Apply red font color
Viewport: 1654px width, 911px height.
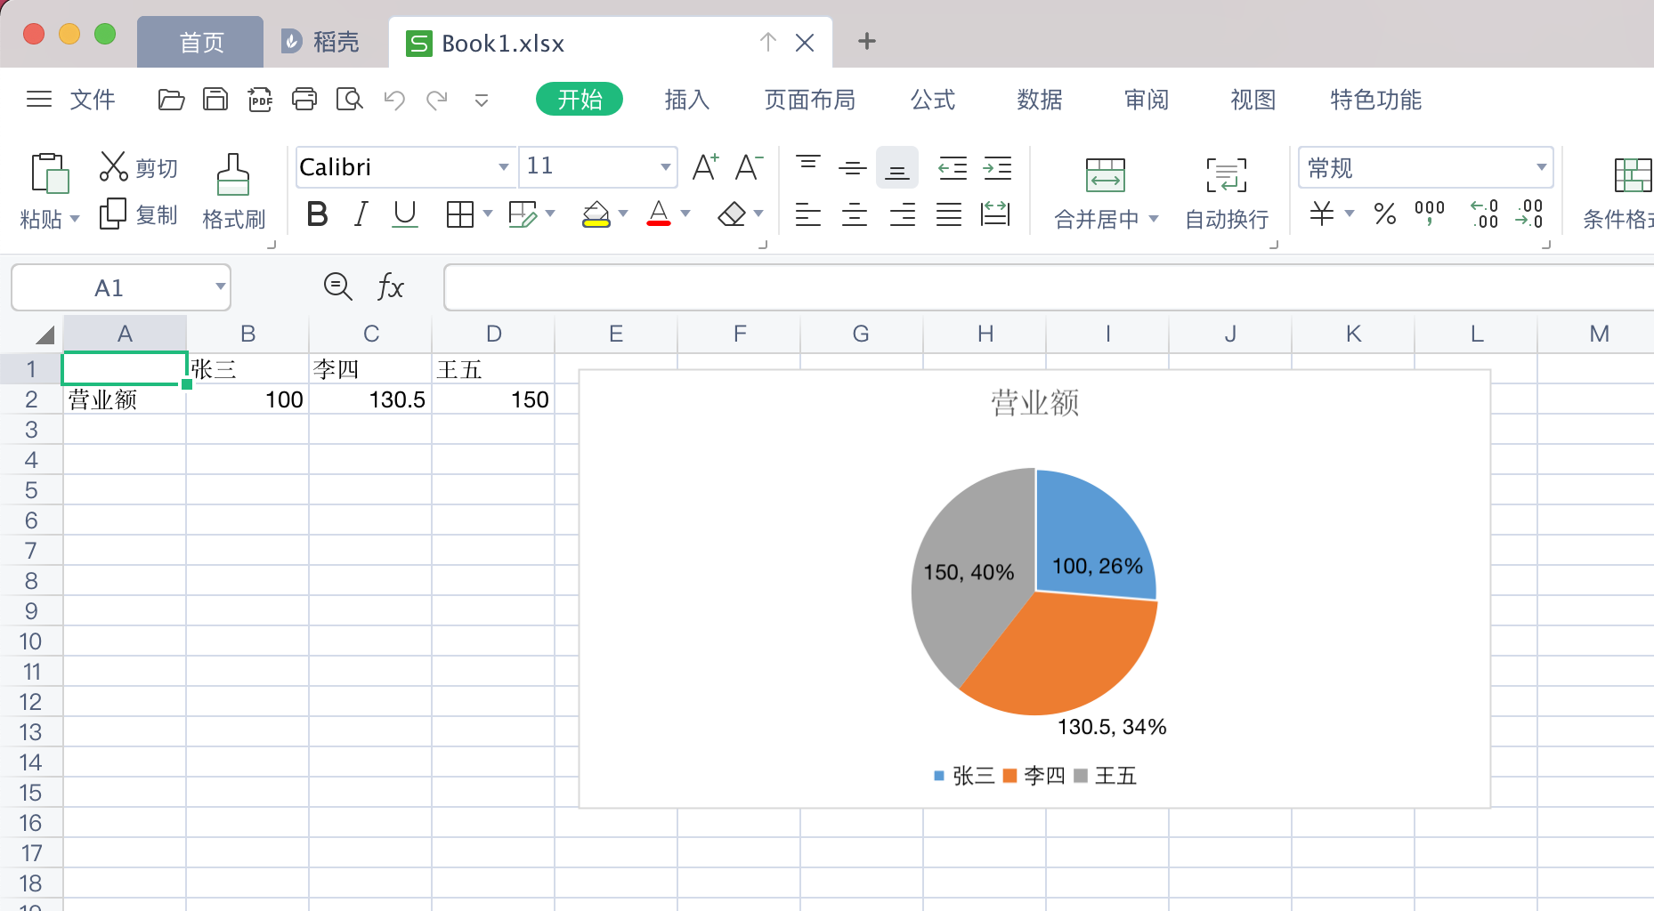[659, 214]
